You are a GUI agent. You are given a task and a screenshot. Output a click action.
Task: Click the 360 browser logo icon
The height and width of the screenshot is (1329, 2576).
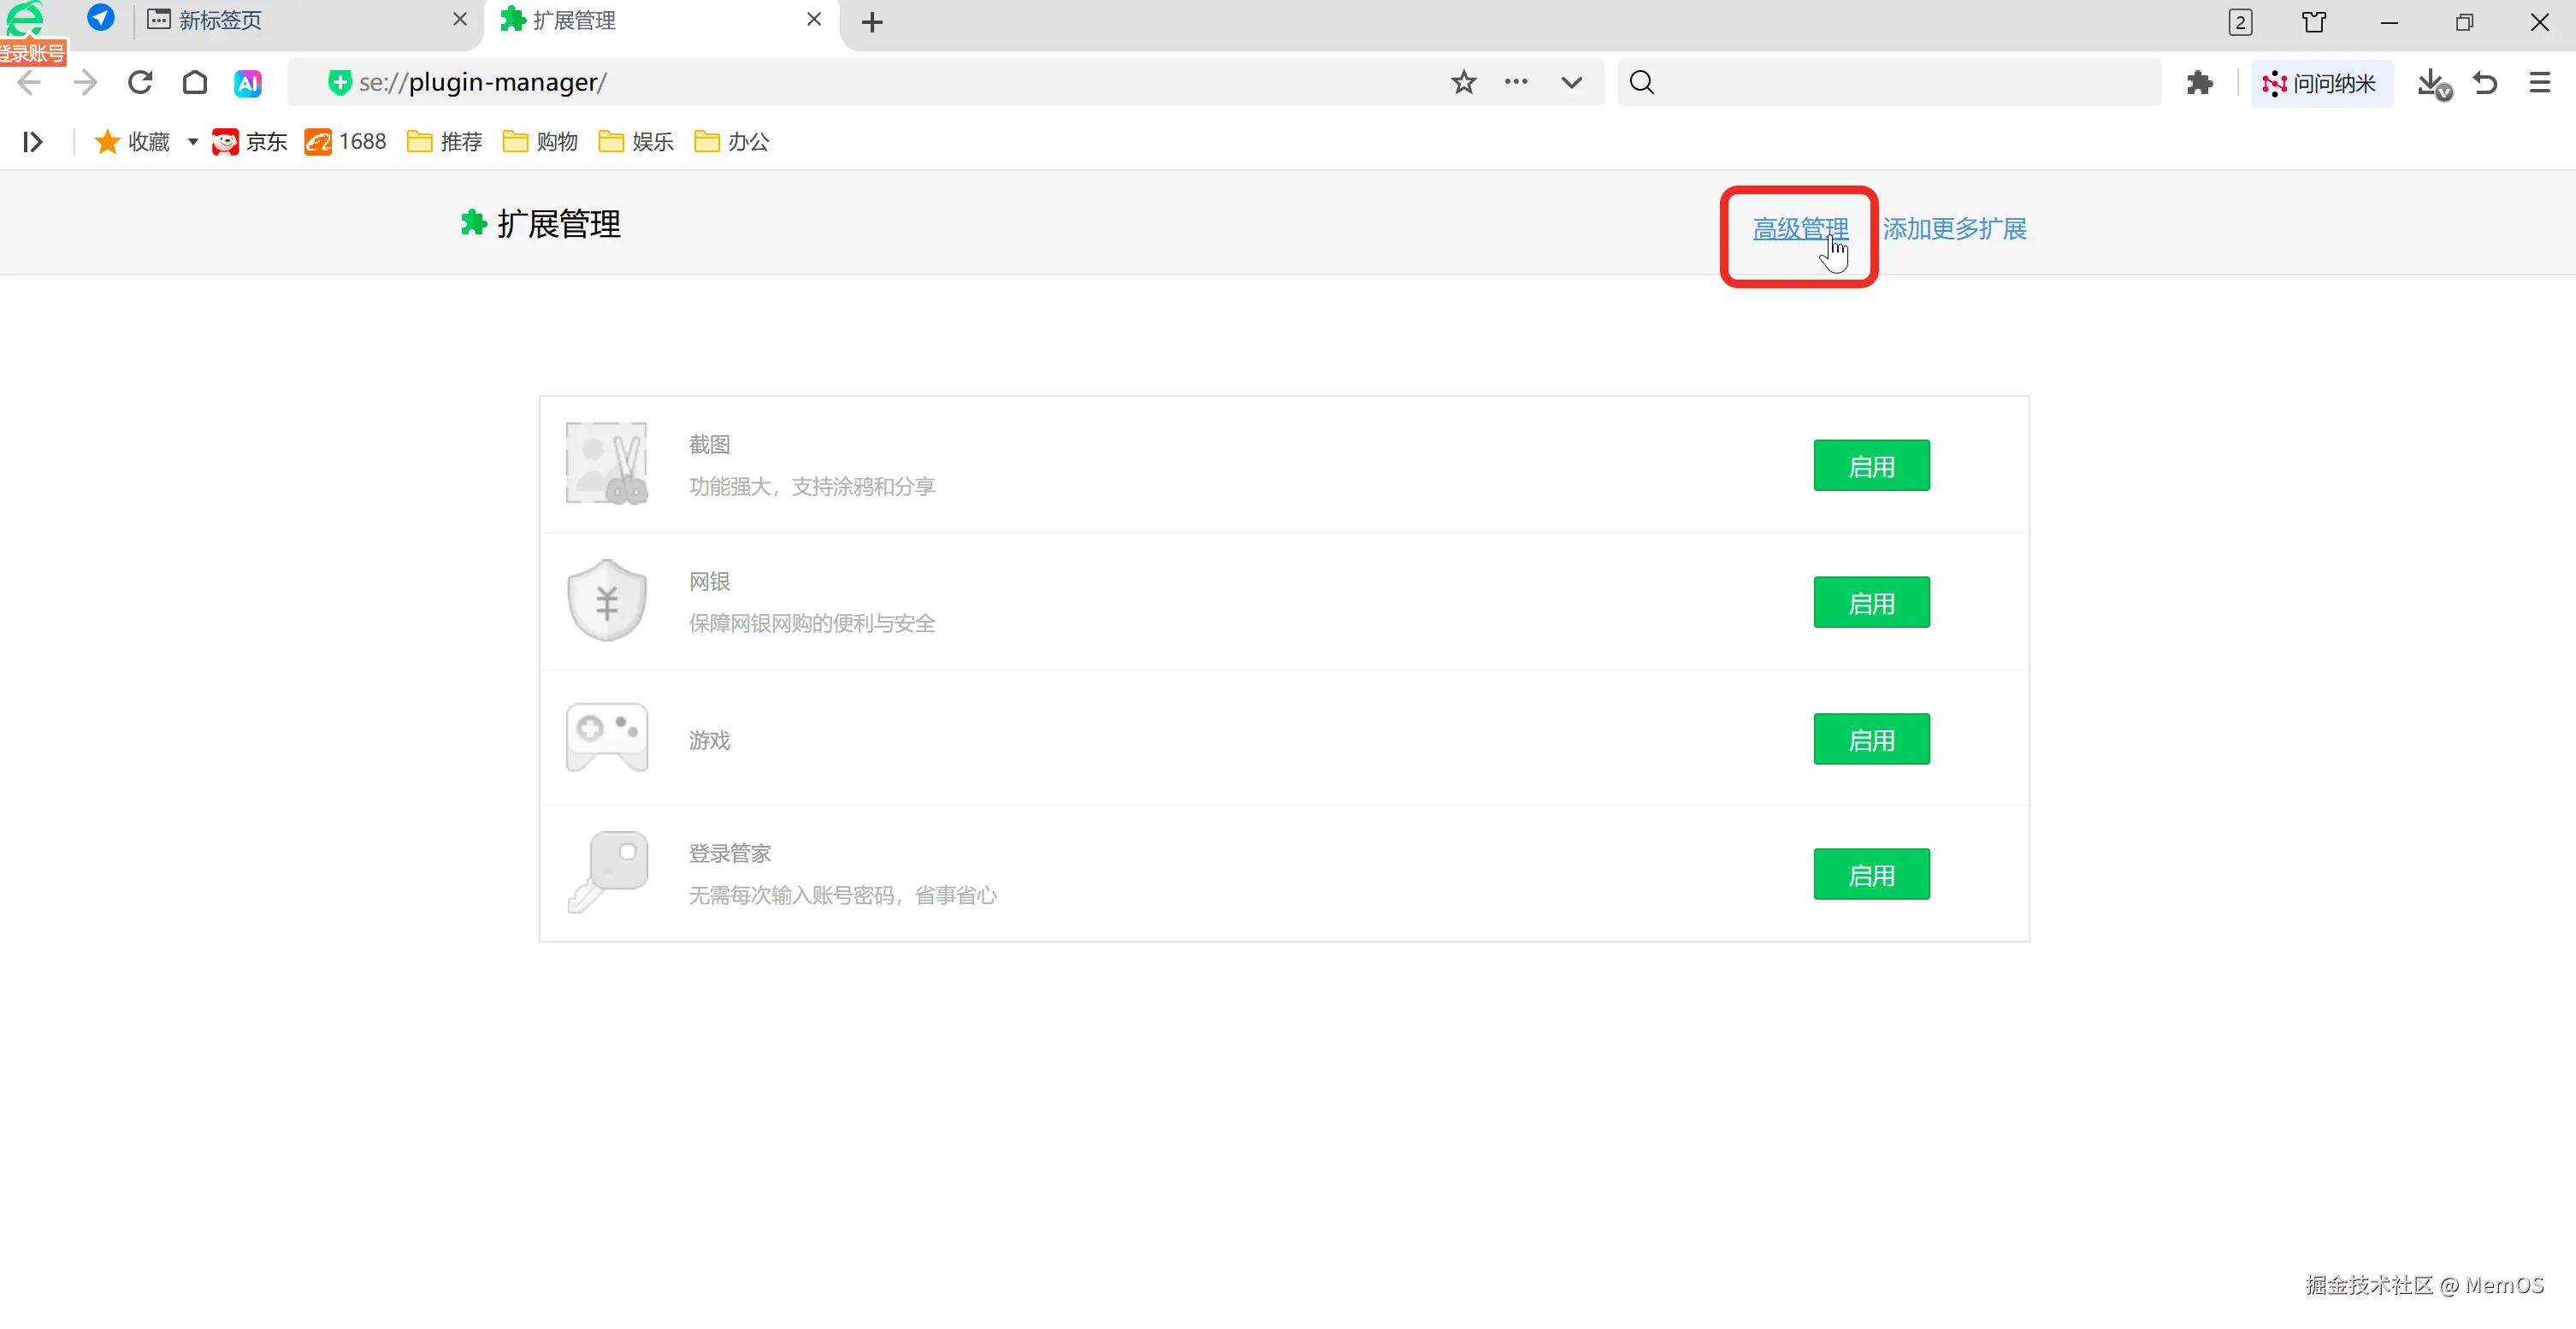pyautogui.click(x=25, y=20)
